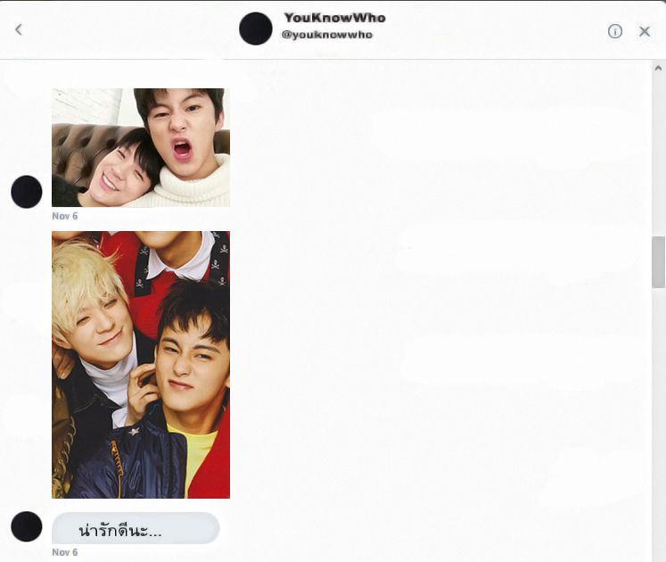Screen dimensions: 666x562
Task: Open the photo with white turtleneck sweater
Action: pos(141,147)
